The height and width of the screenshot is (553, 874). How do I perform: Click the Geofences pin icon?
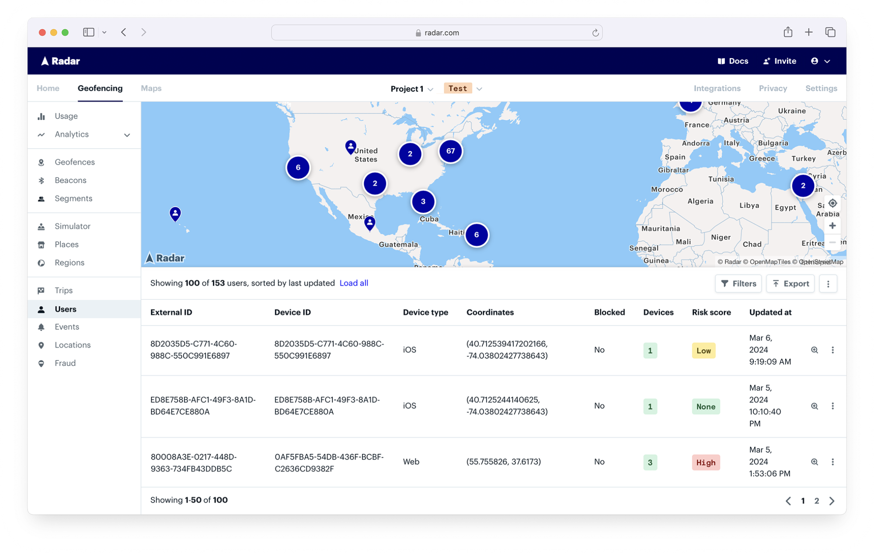pyautogui.click(x=41, y=162)
